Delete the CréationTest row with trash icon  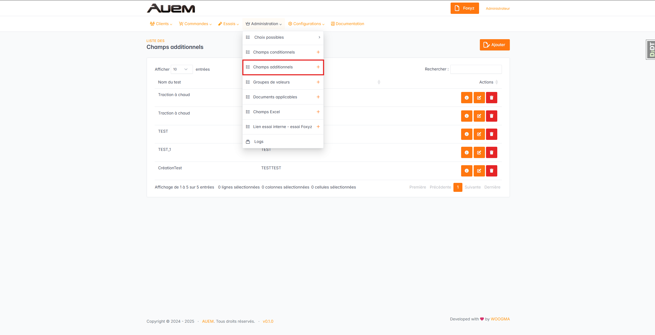click(491, 171)
